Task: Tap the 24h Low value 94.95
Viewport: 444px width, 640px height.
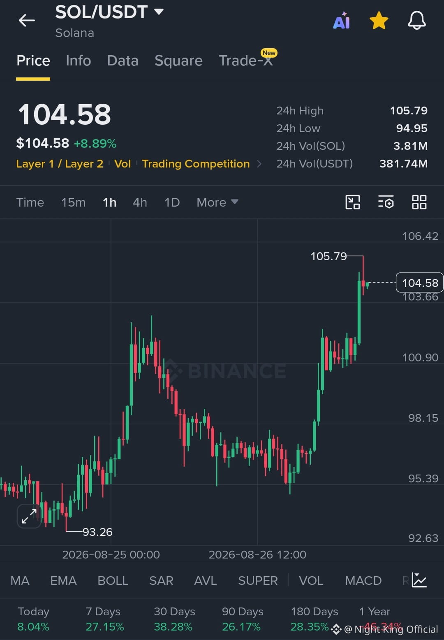Action: [412, 128]
